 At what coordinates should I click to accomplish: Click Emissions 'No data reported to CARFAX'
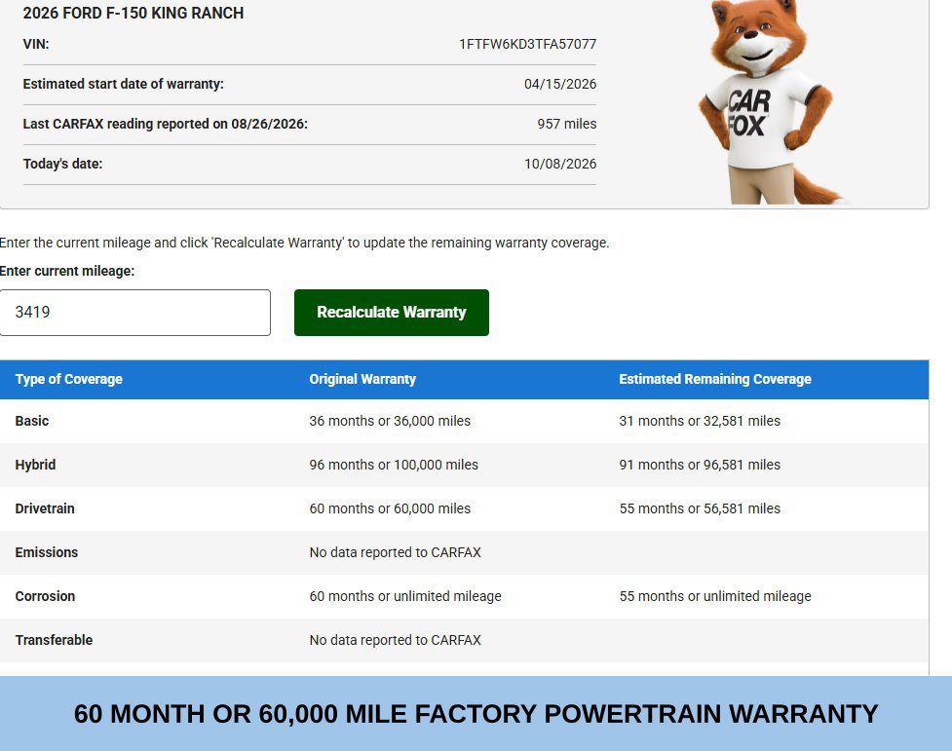(x=395, y=552)
